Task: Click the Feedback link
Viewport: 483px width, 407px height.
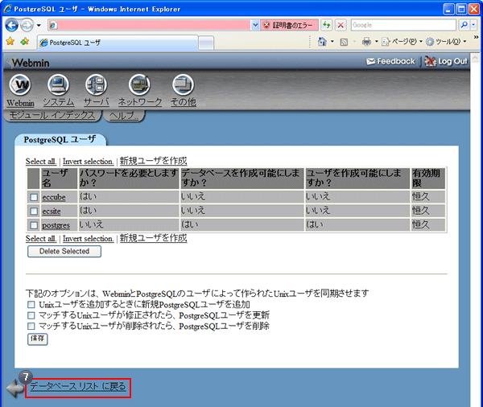Action: coord(390,61)
